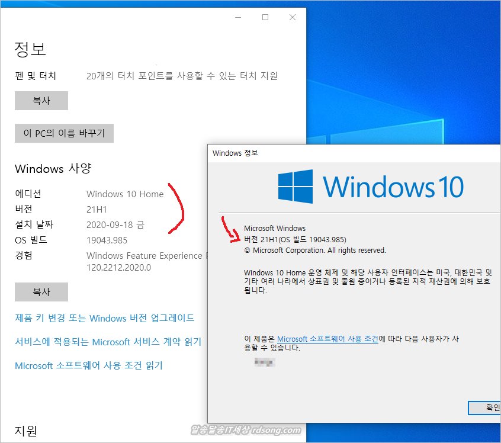Screen dimensions: 501x443
Task: Click the Microsoft Corporation copyright line
Action: coord(315,251)
